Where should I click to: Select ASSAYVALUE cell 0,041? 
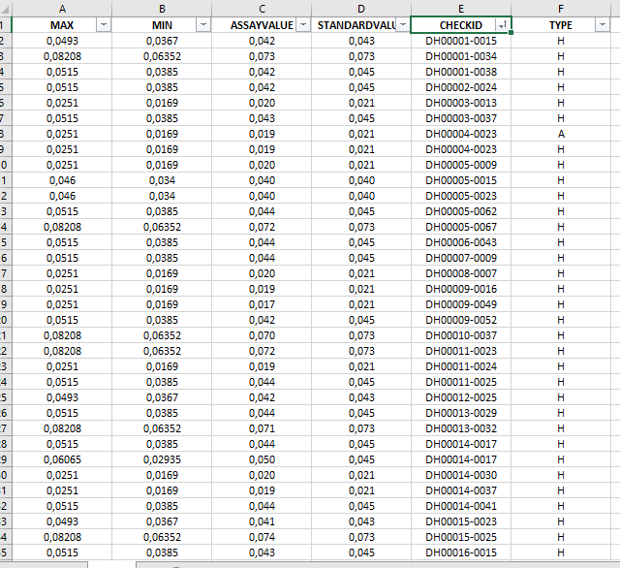pos(262,521)
